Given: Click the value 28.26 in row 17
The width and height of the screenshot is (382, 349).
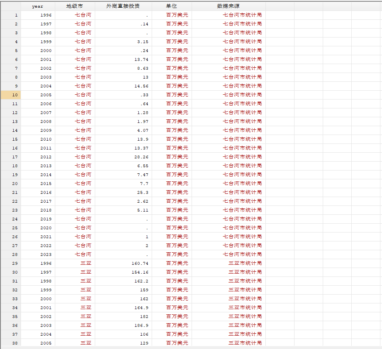Looking at the screenshot, I should tap(141, 157).
